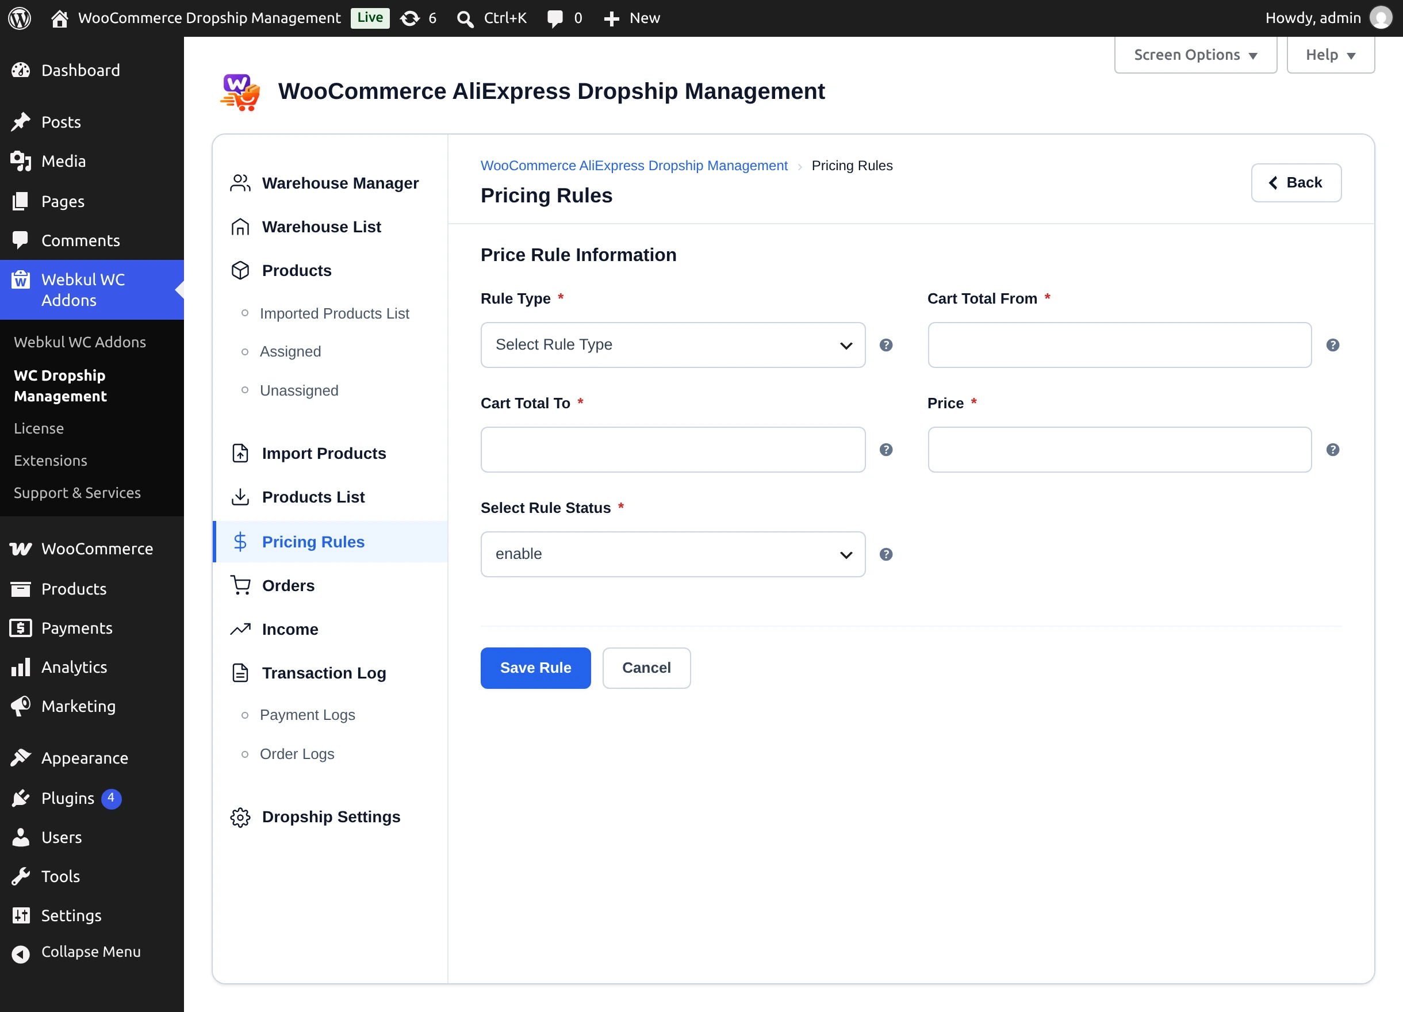1403x1012 pixels.
Task: Click the updates refresh icon showing 6
Action: tap(409, 18)
